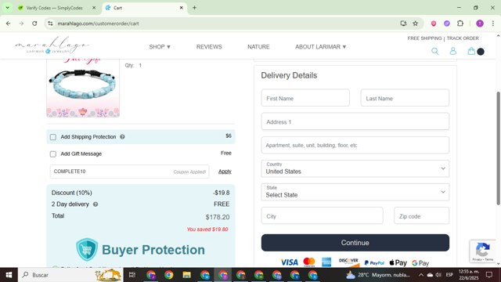Click the Apartment, suite, unit field
Viewport: 501px width, 282px height.
click(x=355, y=145)
